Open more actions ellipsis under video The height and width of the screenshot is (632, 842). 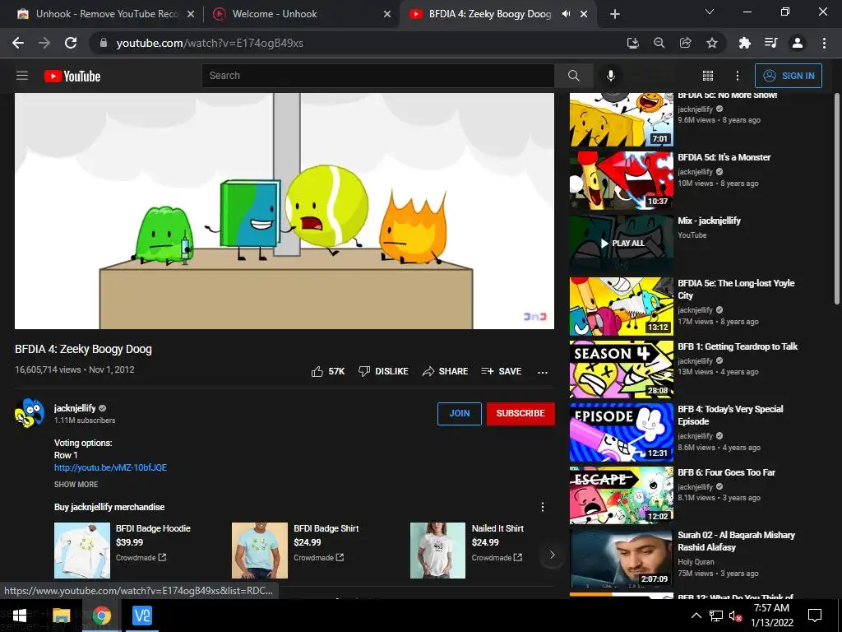543,372
